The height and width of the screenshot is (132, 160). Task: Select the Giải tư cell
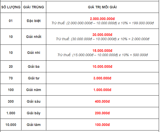pos(34,78)
